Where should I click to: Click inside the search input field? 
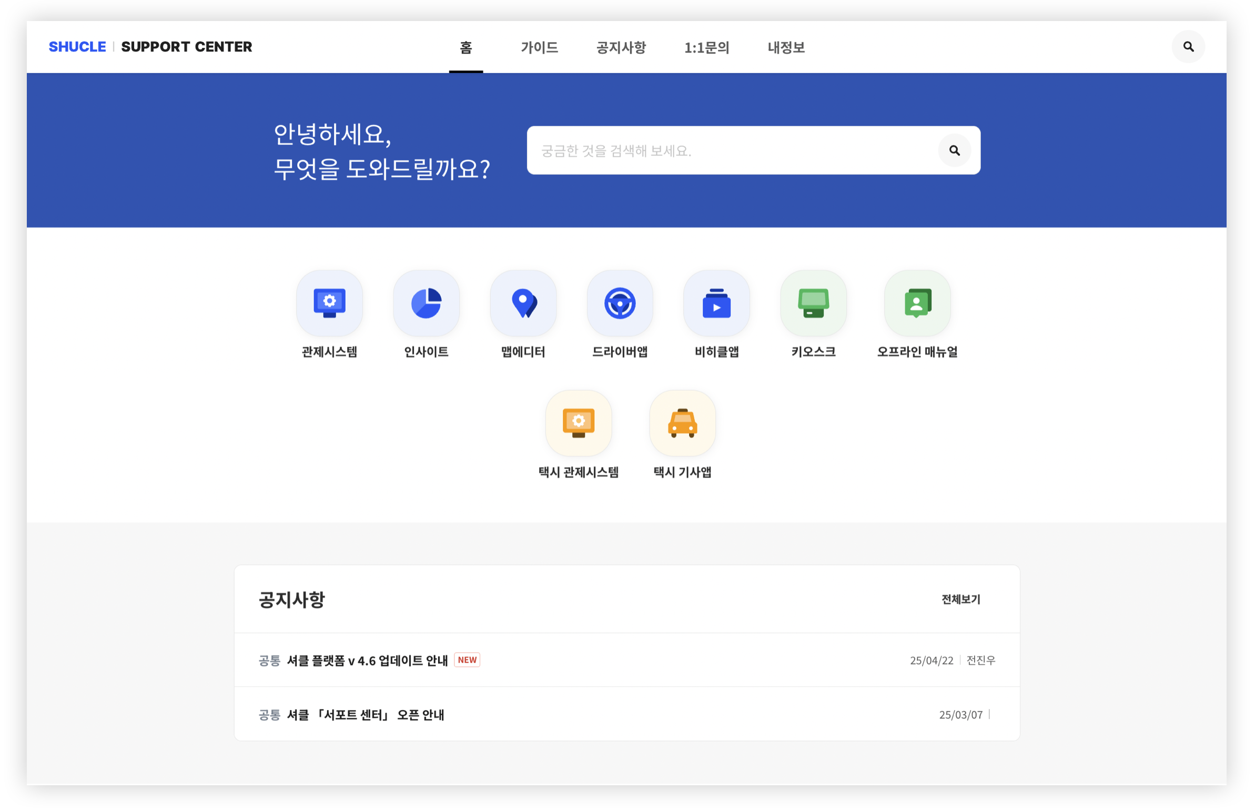coord(711,150)
